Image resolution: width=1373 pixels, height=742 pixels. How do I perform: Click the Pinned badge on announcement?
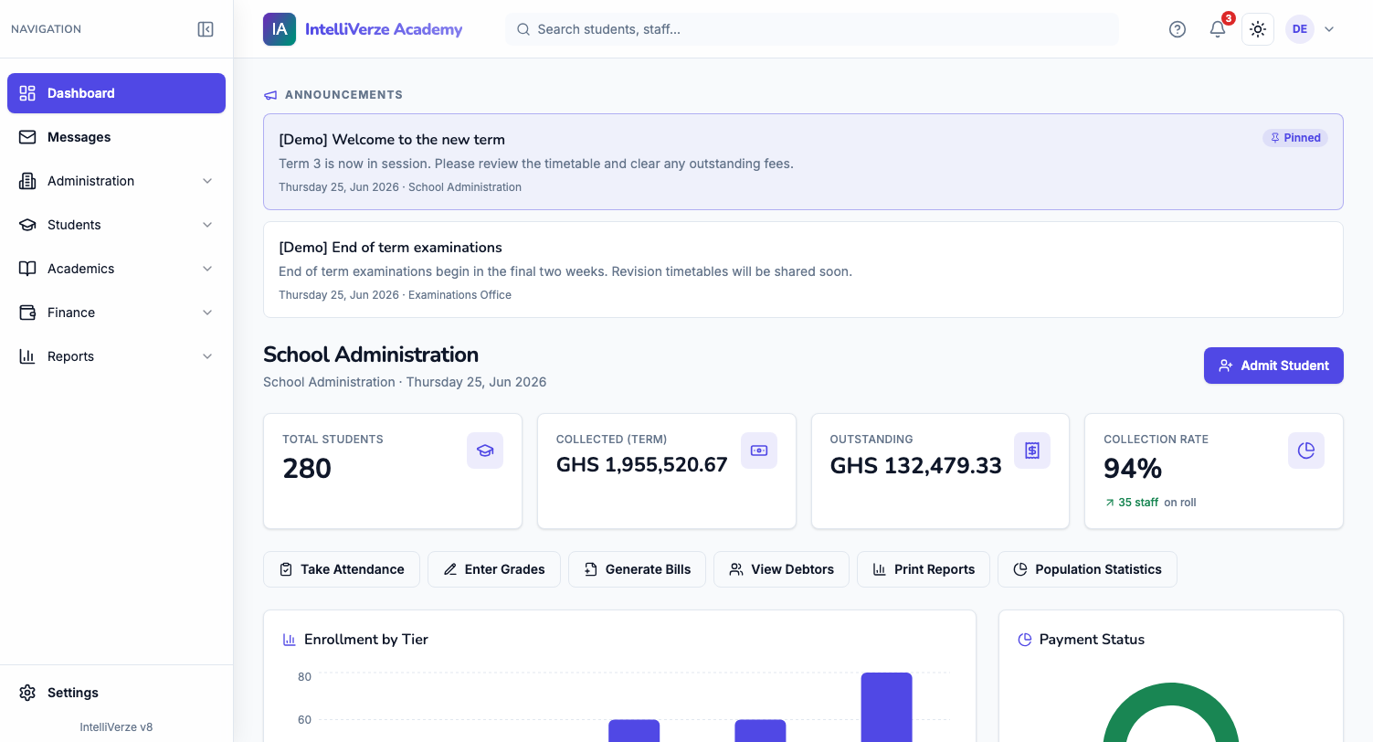tap(1295, 138)
